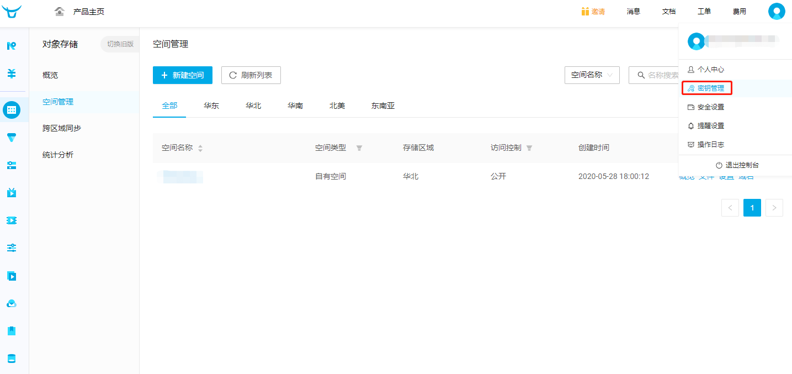This screenshot has width=792, height=374.
Task: Choose 退出控制台 to log out
Action: 737,165
